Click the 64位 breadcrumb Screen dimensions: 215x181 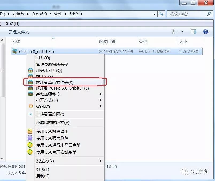(x=74, y=14)
